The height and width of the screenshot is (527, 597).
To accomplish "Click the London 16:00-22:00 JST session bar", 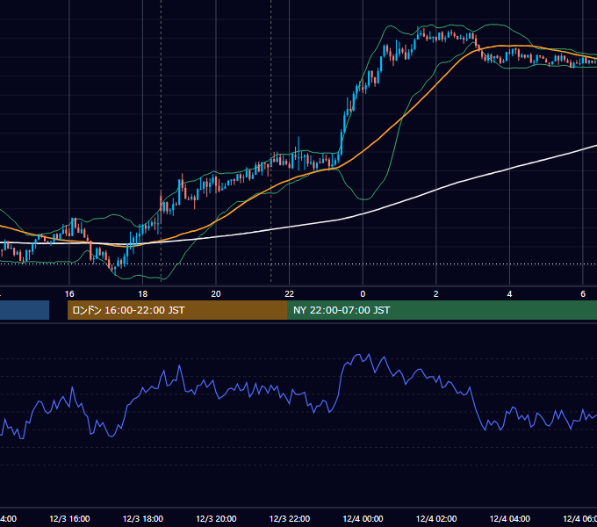I will point(177,310).
